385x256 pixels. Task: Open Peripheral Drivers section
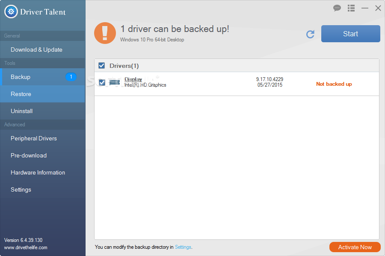[x=42, y=138]
